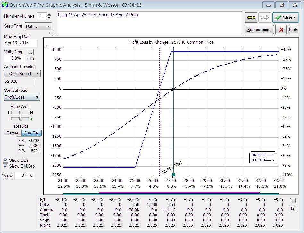
Task: Open the Step Thru Dates dropdown
Action: 38,26
